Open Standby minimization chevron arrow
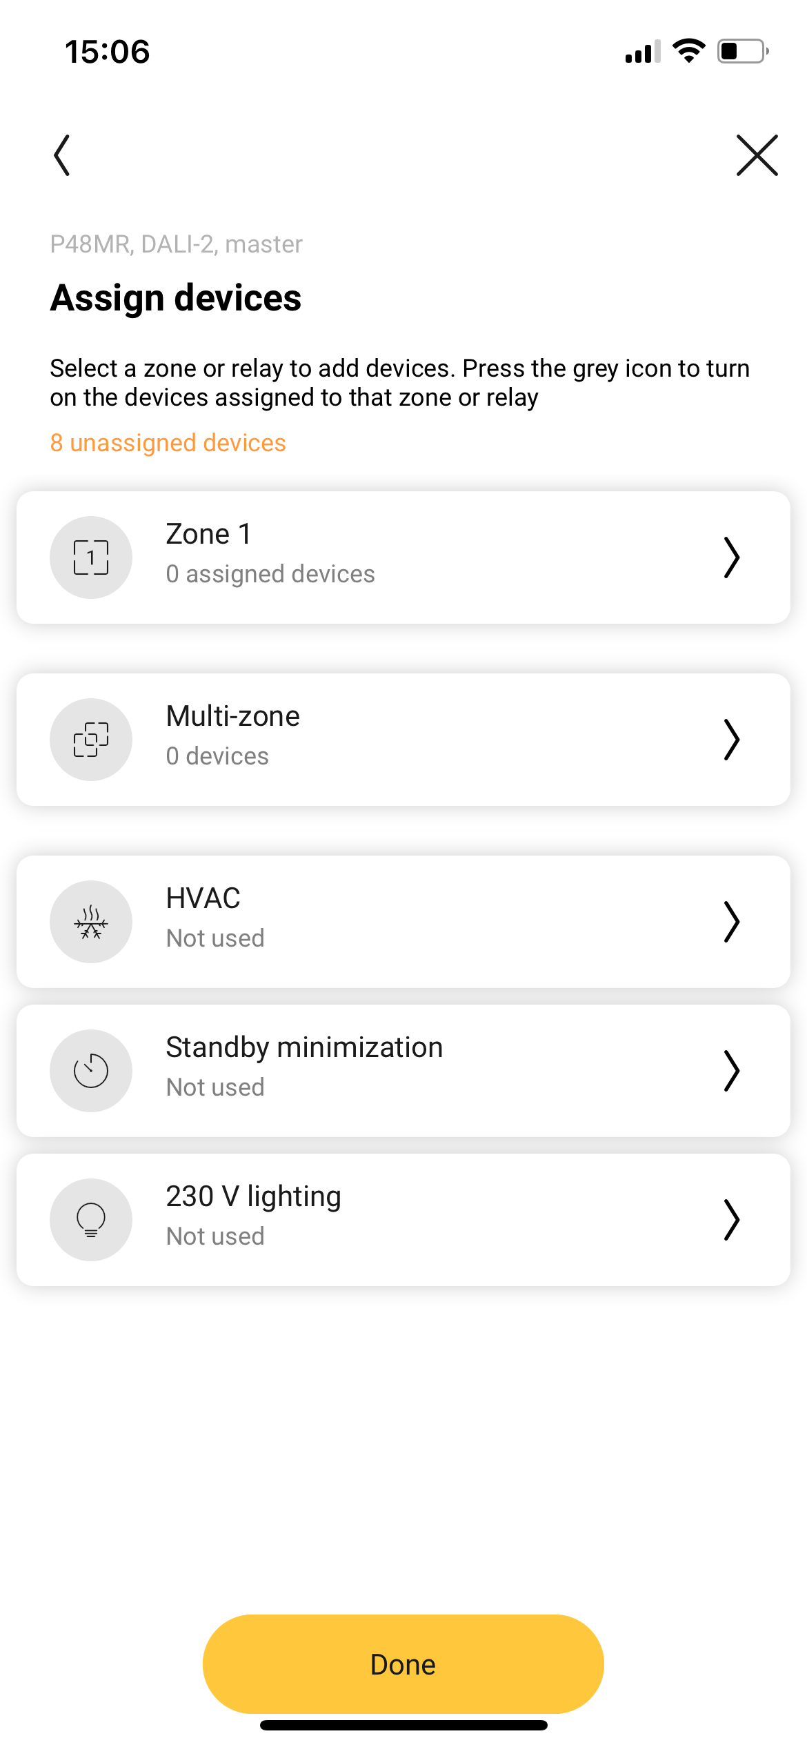The height and width of the screenshot is (1747, 807). click(x=731, y=1071)
